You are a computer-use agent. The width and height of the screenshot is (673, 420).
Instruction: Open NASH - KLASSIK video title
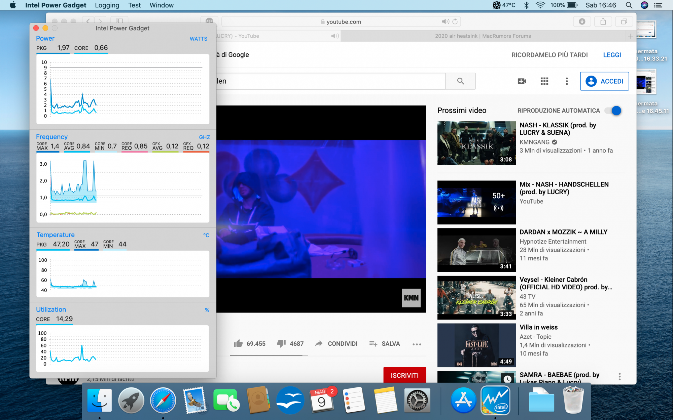pyautogui.click(x=558, y=129)
